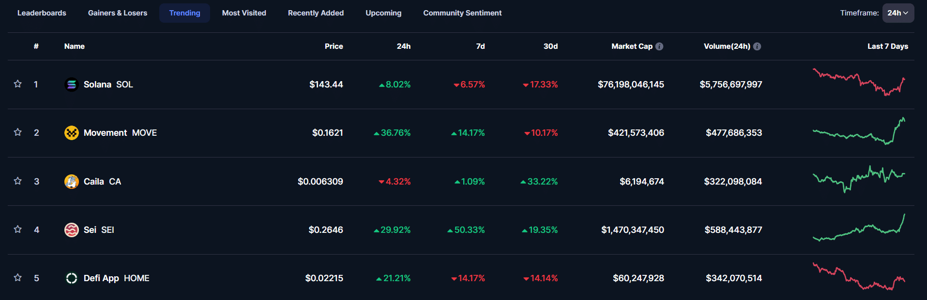Star Movement MOVE as a favorite
This screenshot has height=300, width=927.
click(x=18, y=132)
